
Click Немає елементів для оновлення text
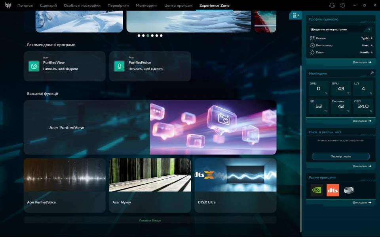pos(341,140)
